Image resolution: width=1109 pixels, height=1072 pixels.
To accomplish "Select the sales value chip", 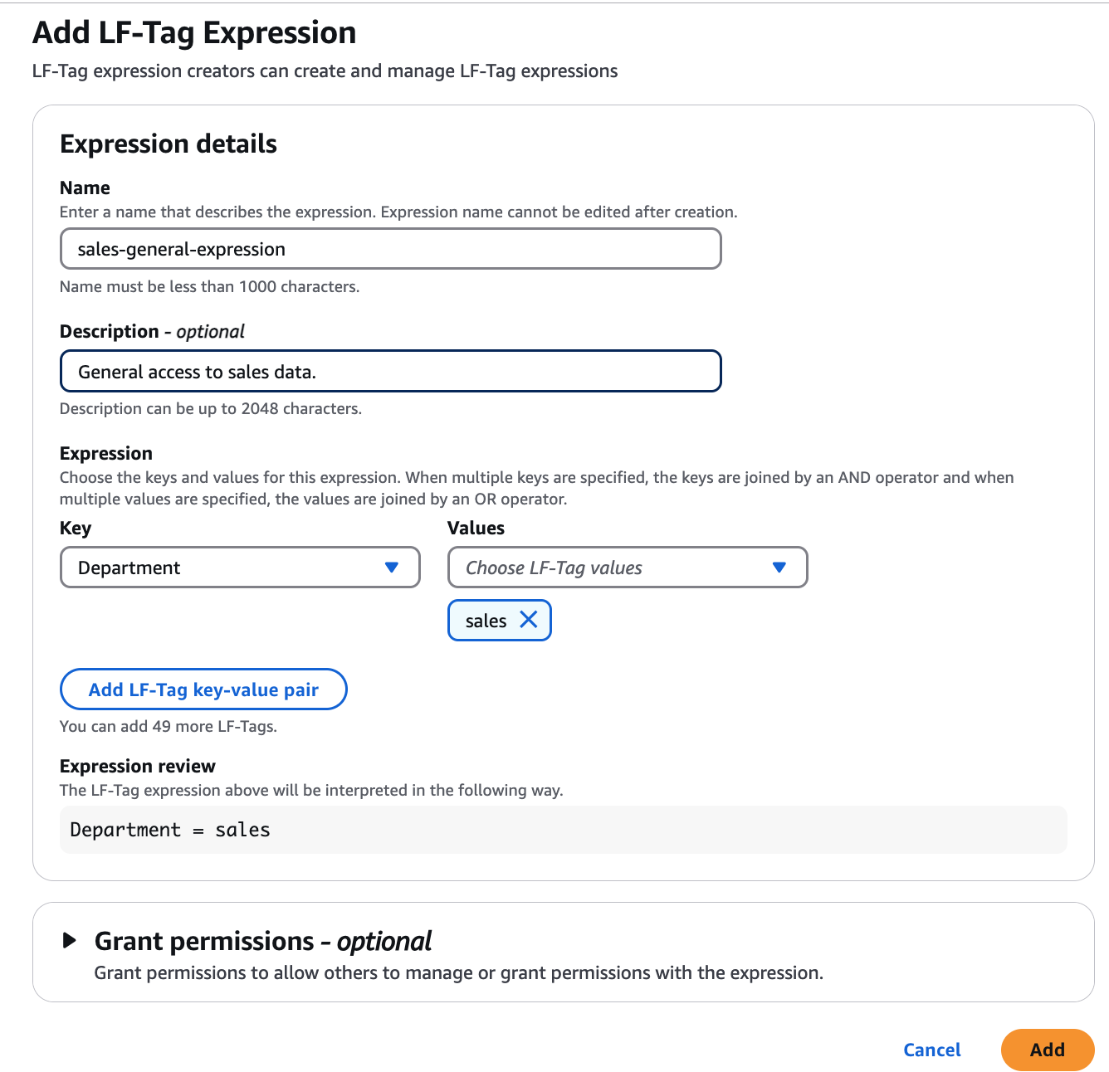I will (x=486, y=620).
